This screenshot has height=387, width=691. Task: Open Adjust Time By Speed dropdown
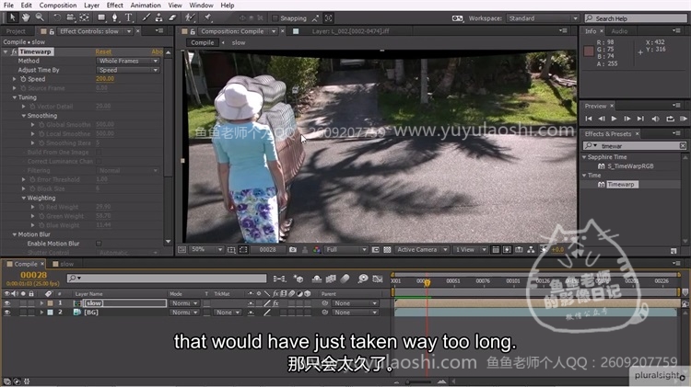tap(127, 71)
